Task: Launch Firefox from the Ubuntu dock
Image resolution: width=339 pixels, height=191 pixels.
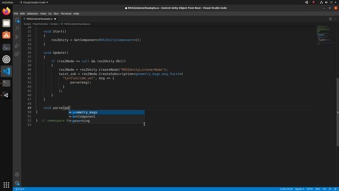Action: (6, 11)
